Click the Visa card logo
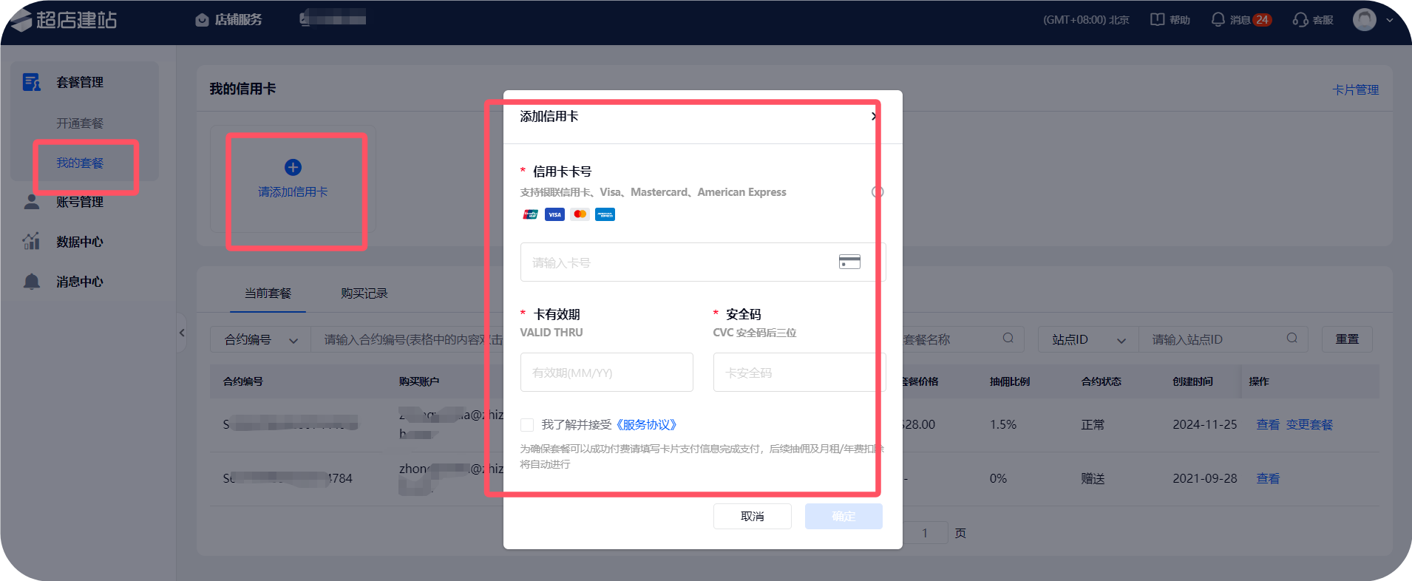The image size is (1412, 581). click(554, 214)
